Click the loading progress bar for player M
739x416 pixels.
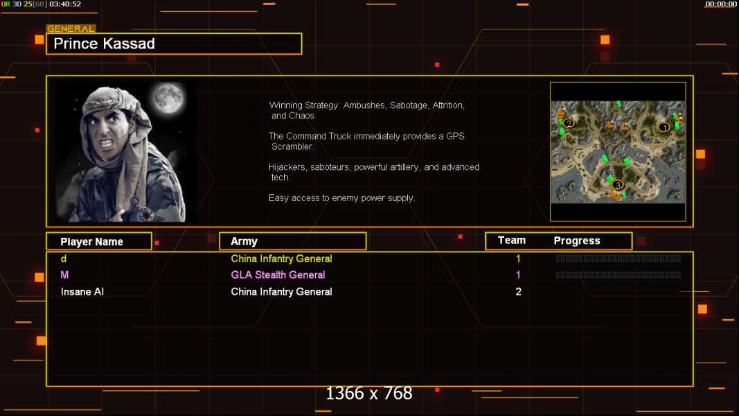[618, 275]
